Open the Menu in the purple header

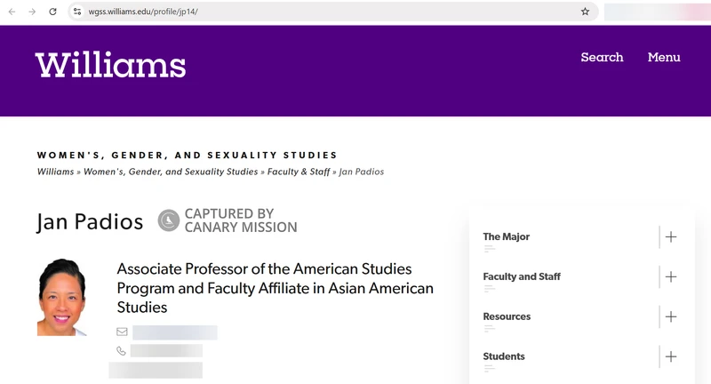[x=664, y=57]
